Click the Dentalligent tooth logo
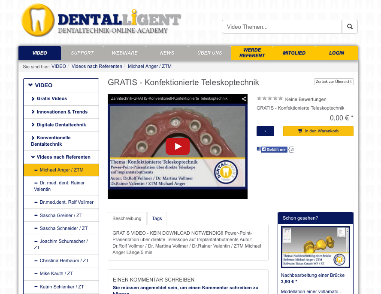The height and width of the screenshot is (294, 381). click(x=38, y=20)
